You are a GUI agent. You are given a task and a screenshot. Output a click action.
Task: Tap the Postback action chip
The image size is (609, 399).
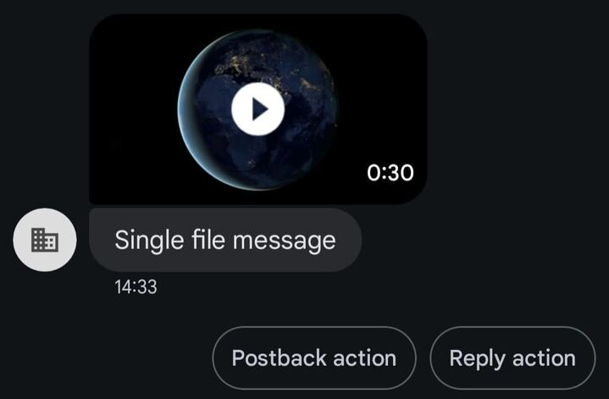pos(314,357)
